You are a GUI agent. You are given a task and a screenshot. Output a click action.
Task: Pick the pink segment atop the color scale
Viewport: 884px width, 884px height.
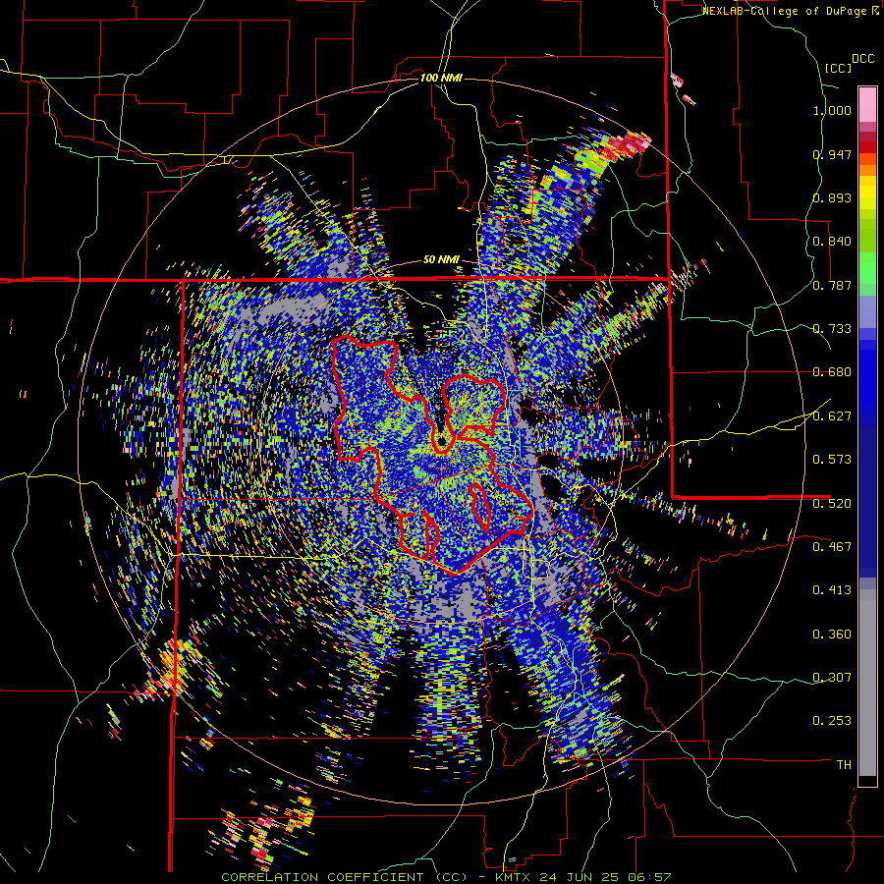[867, 105]
